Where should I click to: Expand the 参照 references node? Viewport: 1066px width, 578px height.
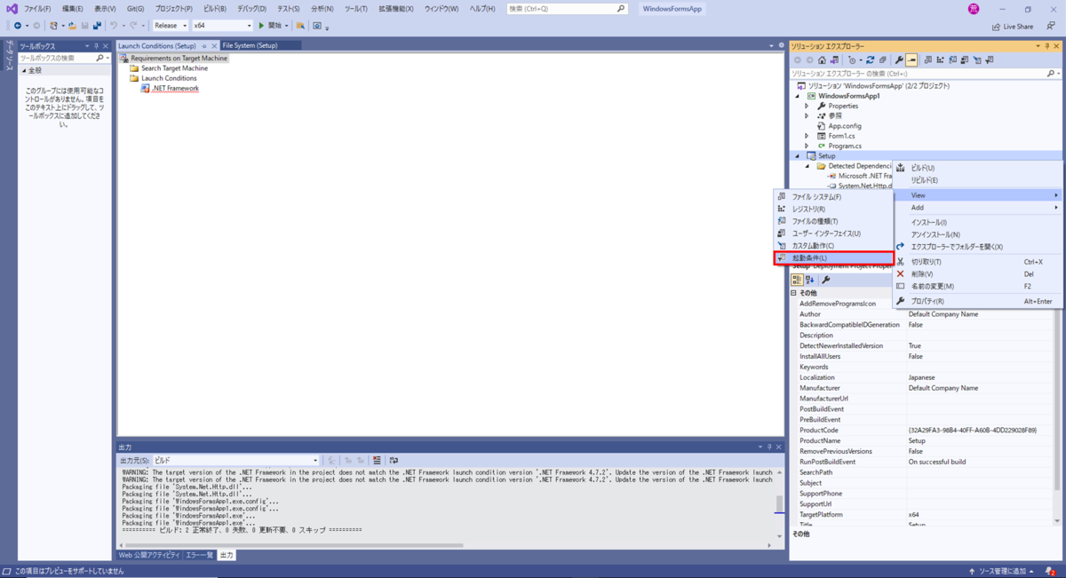pyautogui.click(x=807, y=115)
